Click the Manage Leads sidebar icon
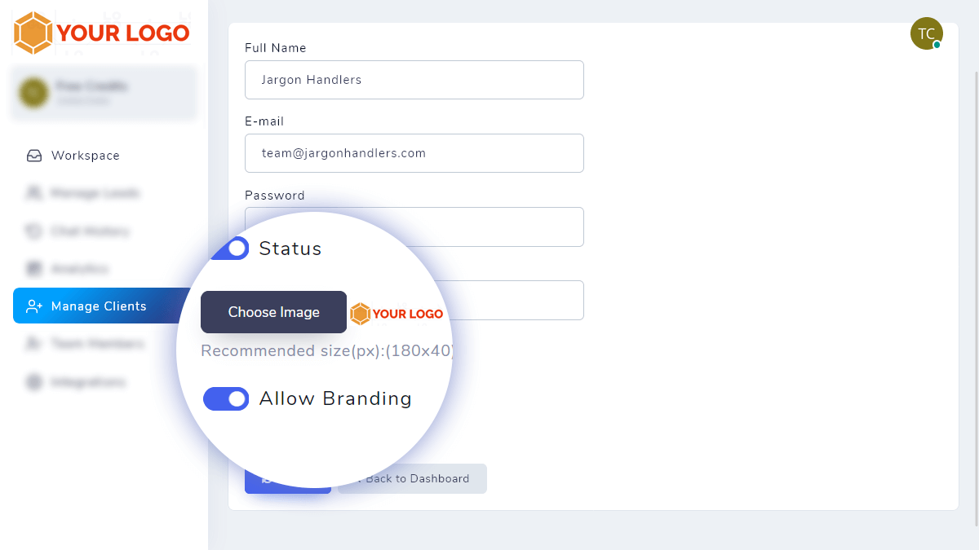The width and height of the screenshot is (979, 550). tap(34, 193)
